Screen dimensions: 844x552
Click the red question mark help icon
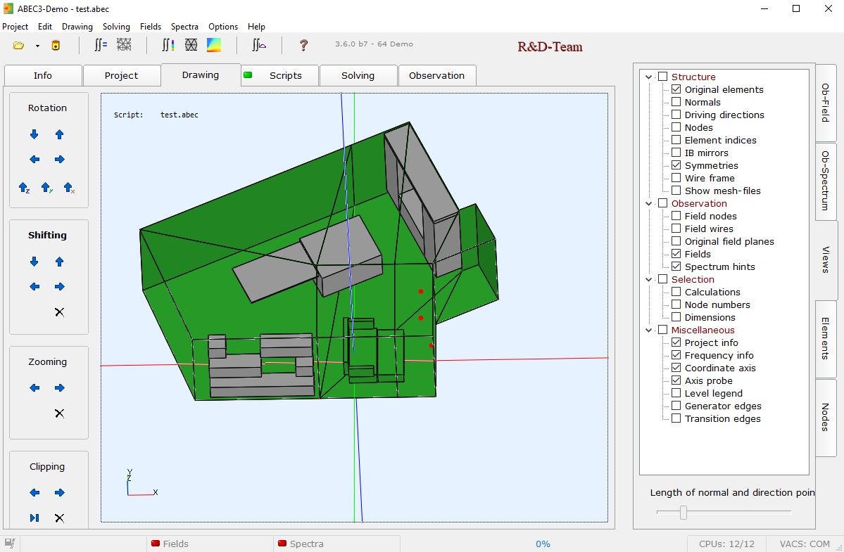click(x=303, y=46)
